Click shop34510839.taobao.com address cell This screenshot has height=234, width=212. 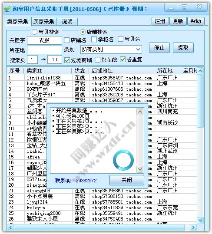122,208
